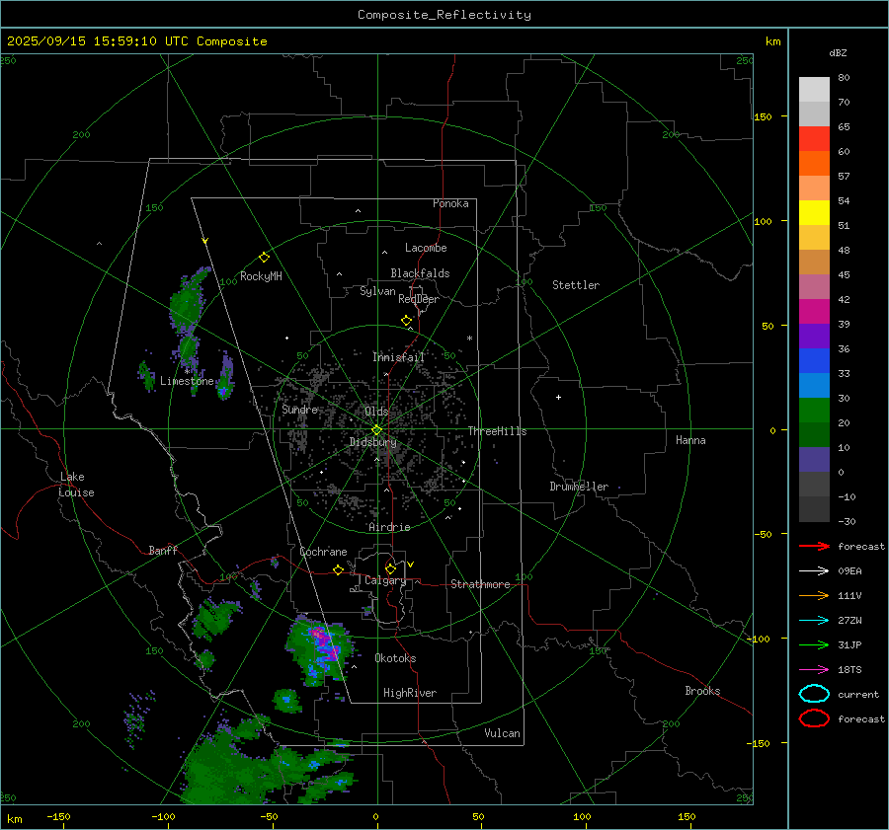The width and height of the screenshot is (889, 830).
Task: Click the HighRiver label
Action: [410, 693]
